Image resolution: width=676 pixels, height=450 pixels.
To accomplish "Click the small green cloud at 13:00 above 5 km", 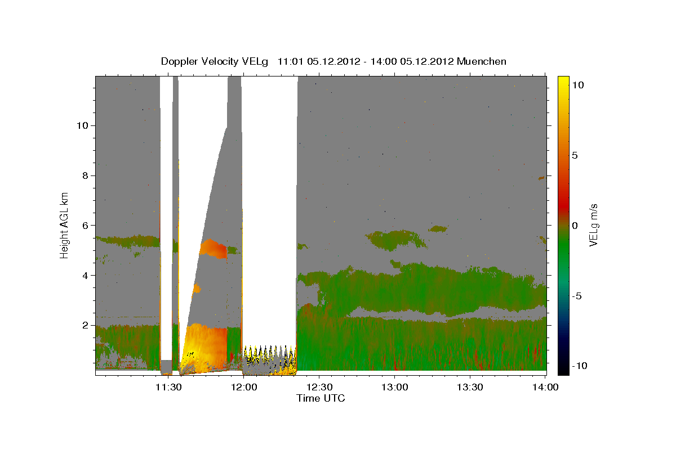I will [x=396, y=240].
